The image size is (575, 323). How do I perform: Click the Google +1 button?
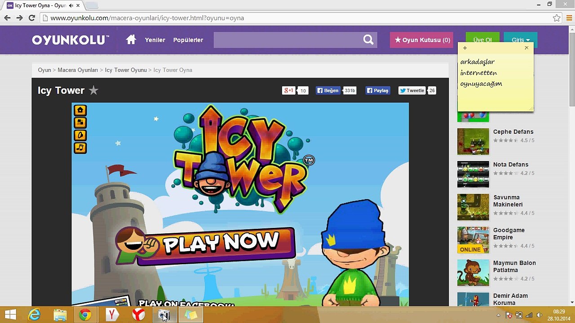click(x=288, y=91)
